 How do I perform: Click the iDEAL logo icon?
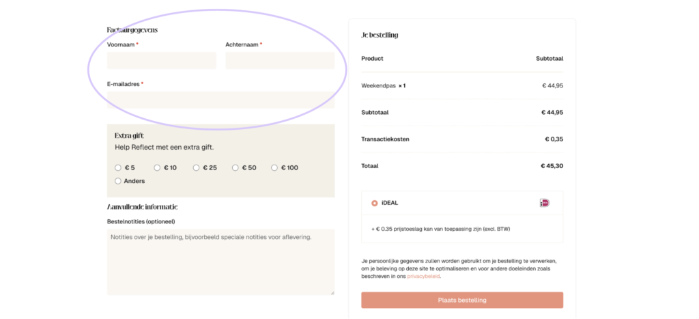[x=544, y=203]
